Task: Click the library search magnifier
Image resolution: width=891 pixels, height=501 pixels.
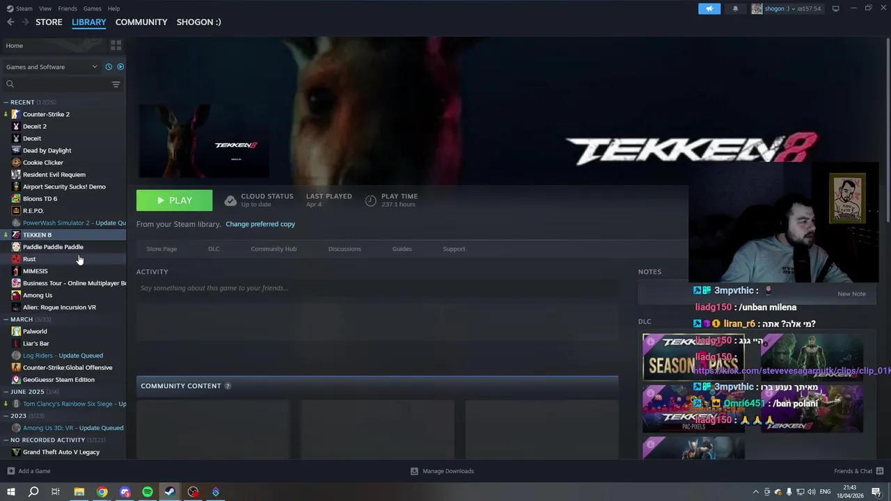Action: [10, 84]
